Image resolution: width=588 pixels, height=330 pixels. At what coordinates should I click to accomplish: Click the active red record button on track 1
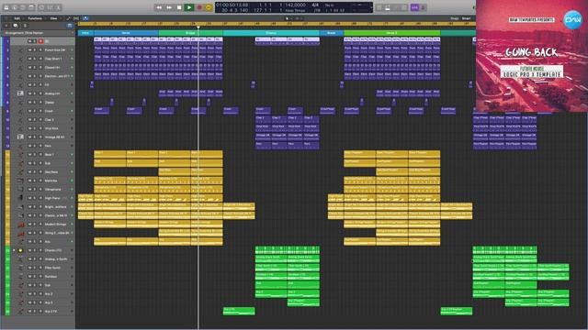click(x=40, y=41)
